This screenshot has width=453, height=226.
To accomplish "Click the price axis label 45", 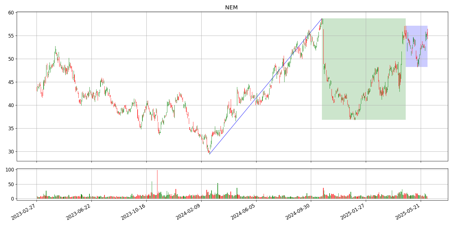I will [11, 82].
